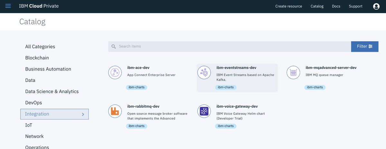The image size is (386, 149).
Task: Expand the Integration category chevron
Action: [83, 114]
